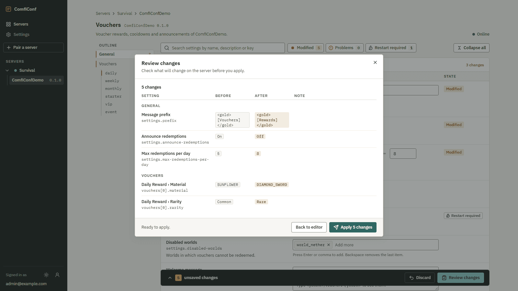Jump to starter voucher outline item
Image resolution: width=518 pixels, height=291 pixels.
113,96
